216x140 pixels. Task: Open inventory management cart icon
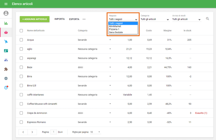point(6,42)
